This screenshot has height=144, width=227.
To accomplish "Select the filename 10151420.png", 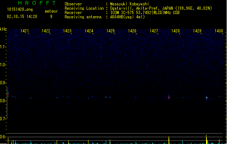I will coord(20,9).
